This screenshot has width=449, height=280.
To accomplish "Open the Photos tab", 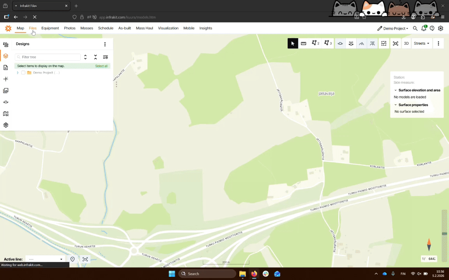I will coord(70,28).
